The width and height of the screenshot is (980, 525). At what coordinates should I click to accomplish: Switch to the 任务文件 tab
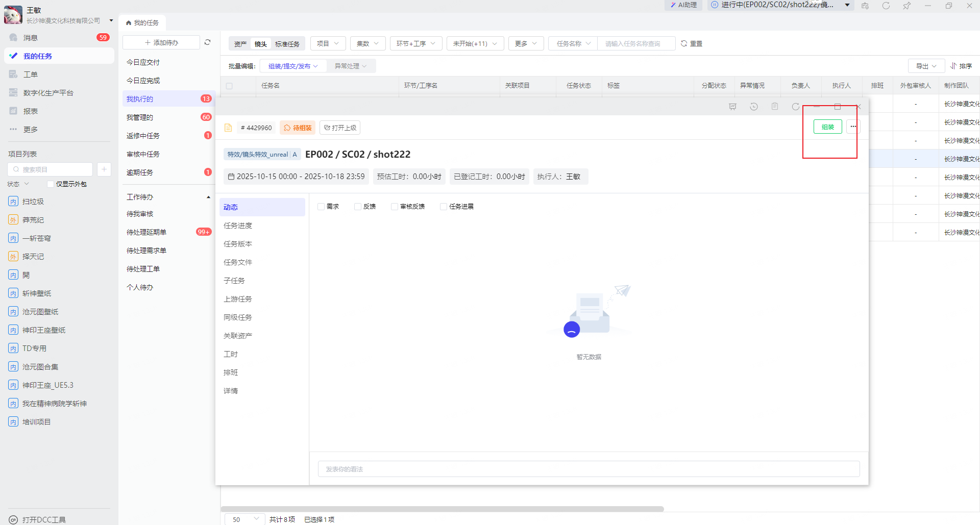click(x=238, y=262)
